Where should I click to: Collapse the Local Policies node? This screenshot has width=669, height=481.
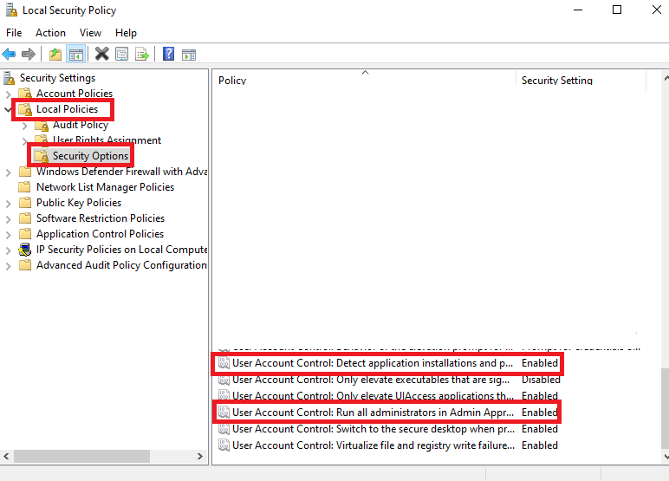[x=8, y=110]
